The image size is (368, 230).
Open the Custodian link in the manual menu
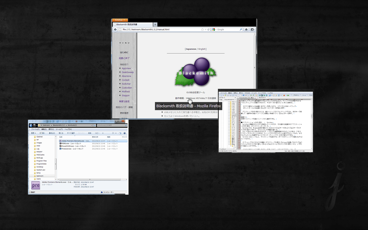tap(127, 88)
